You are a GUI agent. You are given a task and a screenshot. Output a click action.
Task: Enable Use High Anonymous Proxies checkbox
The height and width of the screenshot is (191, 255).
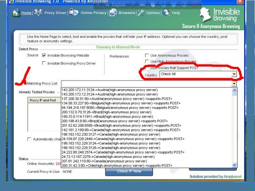click(x=147, y=61)
